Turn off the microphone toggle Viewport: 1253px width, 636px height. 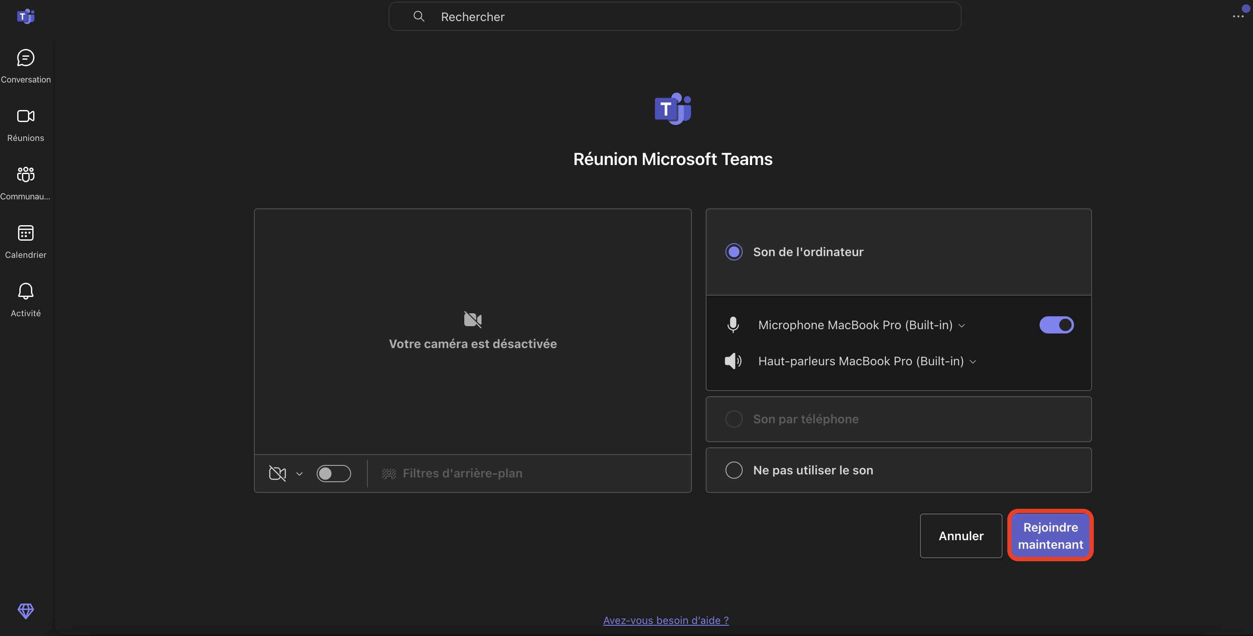pos(1056,325)
